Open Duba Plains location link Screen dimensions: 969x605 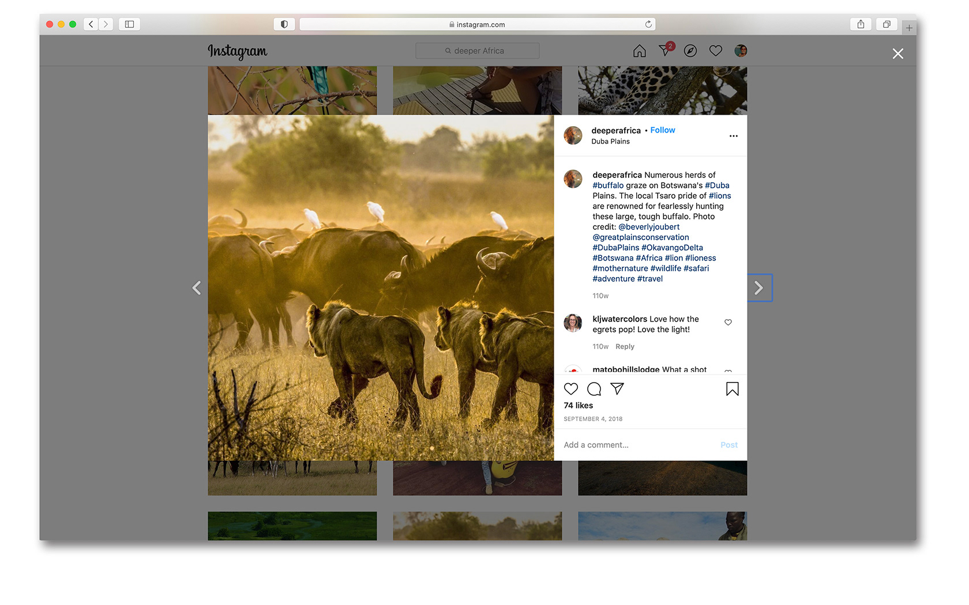pos(610,141)
